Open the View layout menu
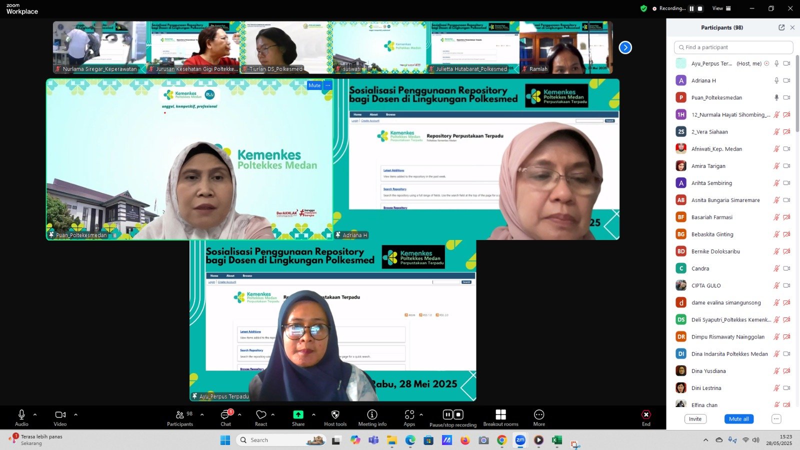 pyautogui.click(x=721, y=8)
